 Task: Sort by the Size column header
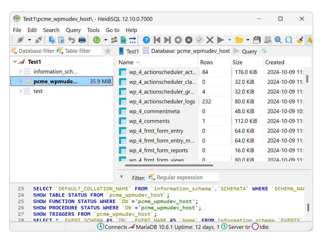[247, 62]
